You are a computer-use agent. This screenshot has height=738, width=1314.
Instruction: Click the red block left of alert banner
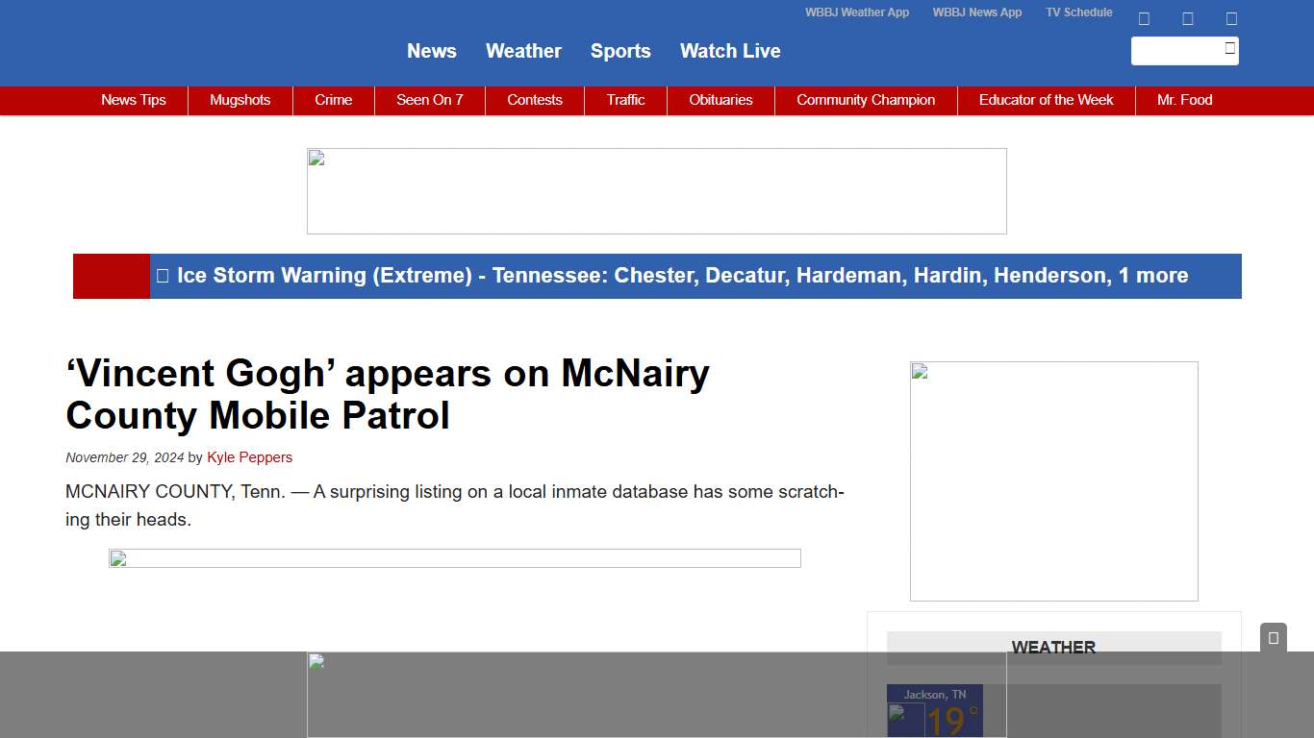[112, 276]
